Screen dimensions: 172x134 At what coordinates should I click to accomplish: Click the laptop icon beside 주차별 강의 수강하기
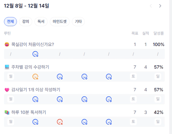pos(7,67)
